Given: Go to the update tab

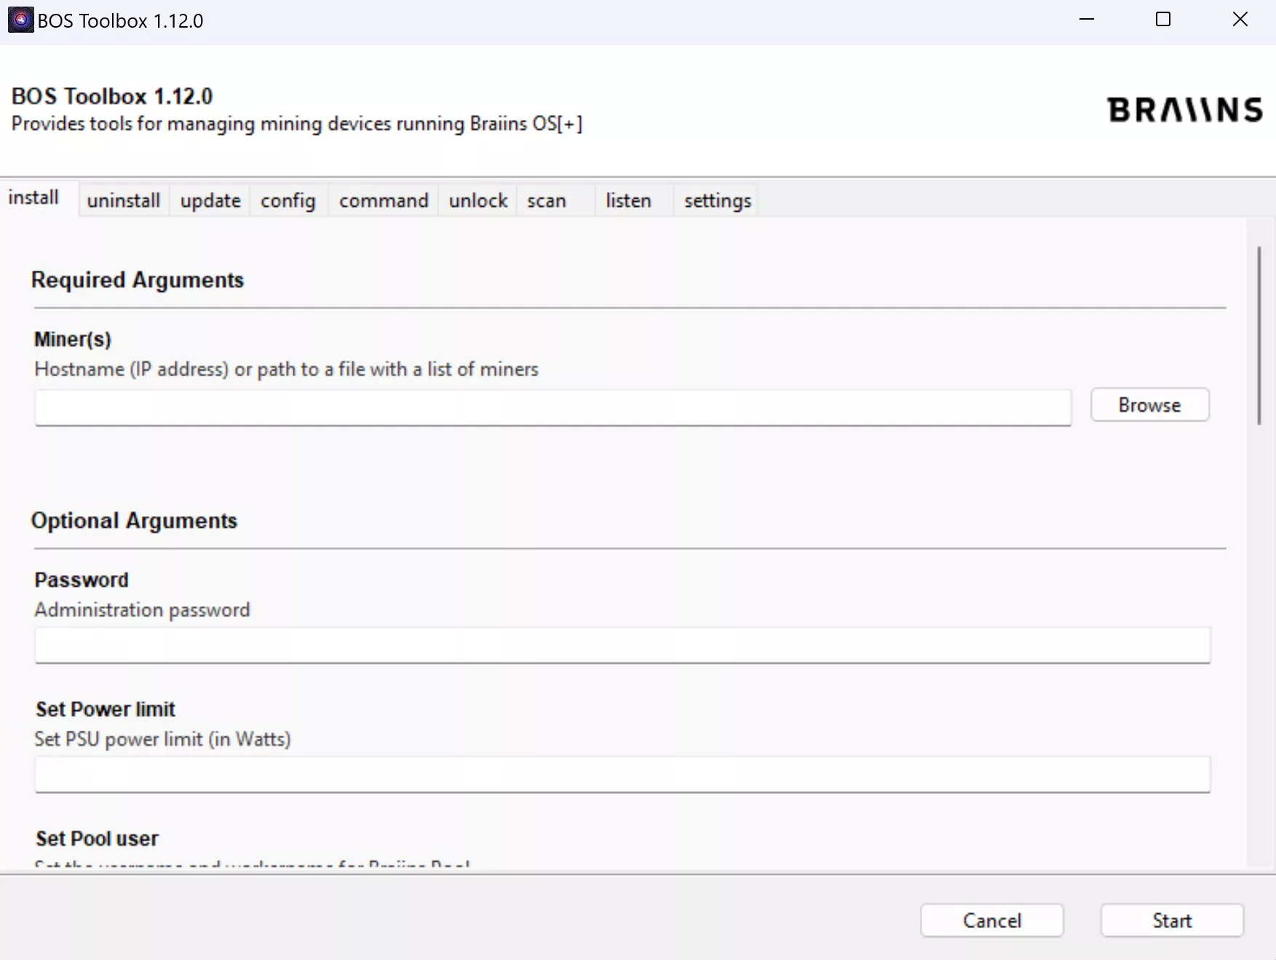Looking at the screenshot, I should pos(210,201).
